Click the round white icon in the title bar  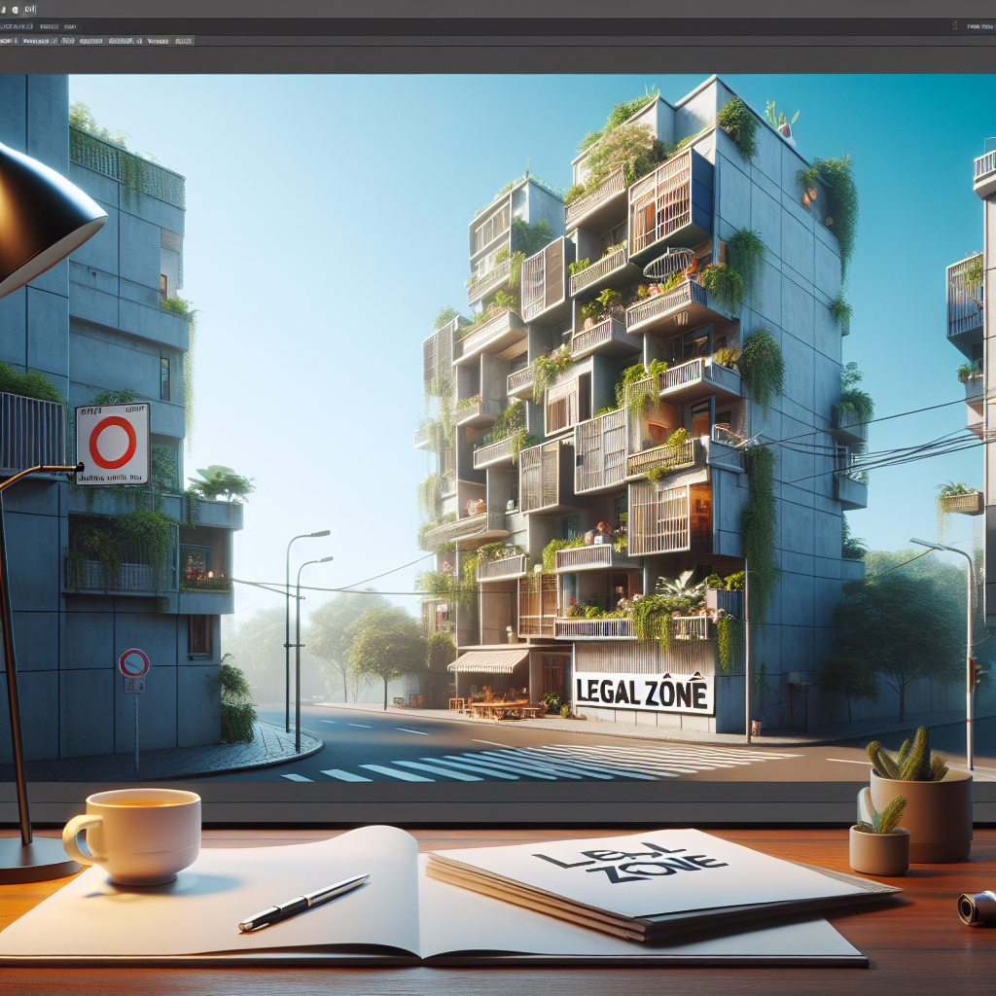point(15,10)
